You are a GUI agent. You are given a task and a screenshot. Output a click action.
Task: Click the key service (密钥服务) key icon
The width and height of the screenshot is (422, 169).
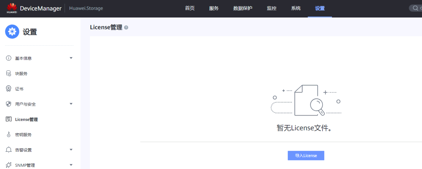point(9,135)
